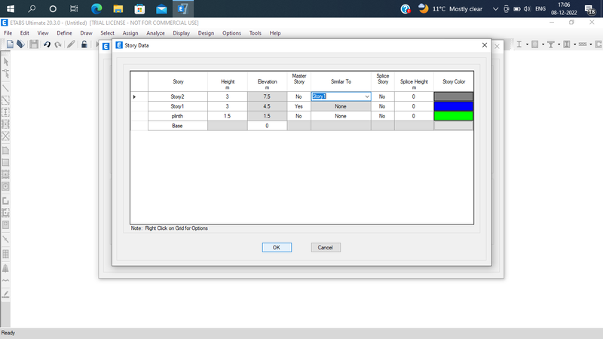Open the Display menu
The image size is (603, 339).
[181, 33]
